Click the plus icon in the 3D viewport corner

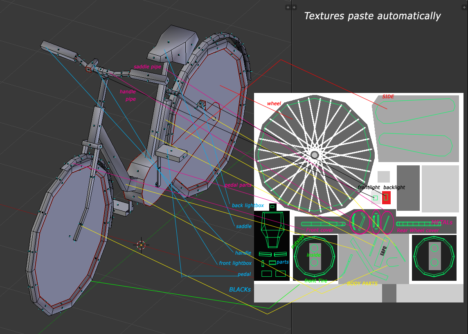pyautogui.click(x=288, y=7)
